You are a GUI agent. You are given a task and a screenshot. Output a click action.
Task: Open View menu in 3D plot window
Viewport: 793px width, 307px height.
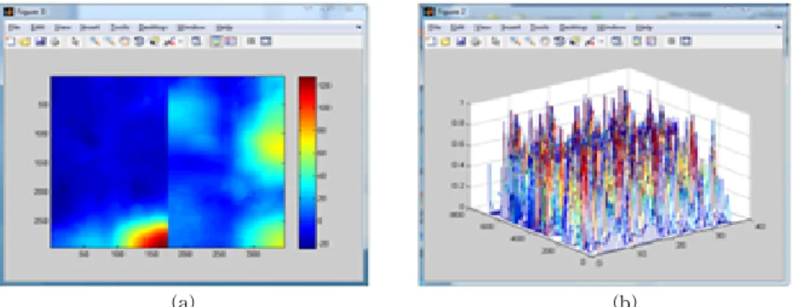click(x=482, y=27)
